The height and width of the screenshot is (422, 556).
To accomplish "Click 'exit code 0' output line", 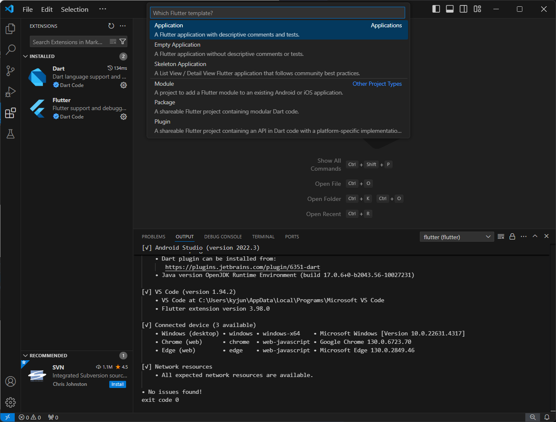I will [x=160, y=400].
